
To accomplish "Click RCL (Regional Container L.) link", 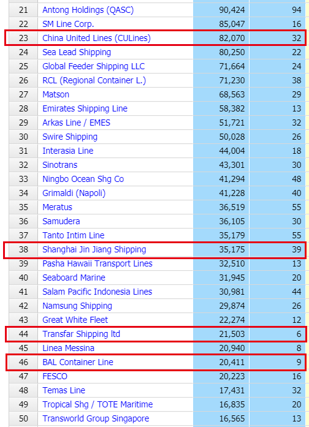I will click(94, 81).
